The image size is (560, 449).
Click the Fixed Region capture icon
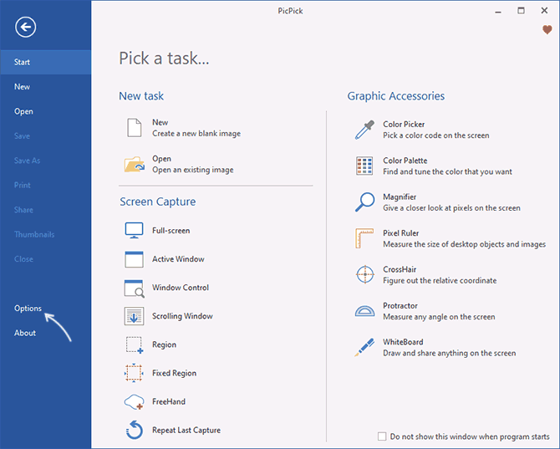[x=134, y=373]
